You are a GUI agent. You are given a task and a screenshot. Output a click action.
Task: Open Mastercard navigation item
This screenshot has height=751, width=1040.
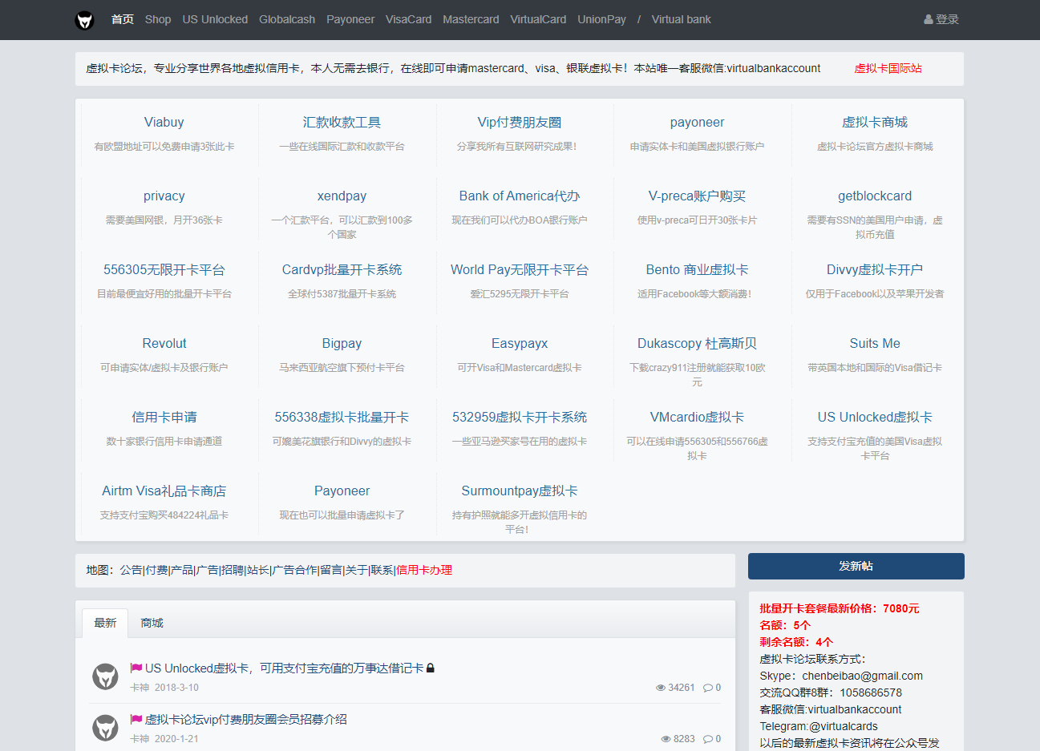471,19
